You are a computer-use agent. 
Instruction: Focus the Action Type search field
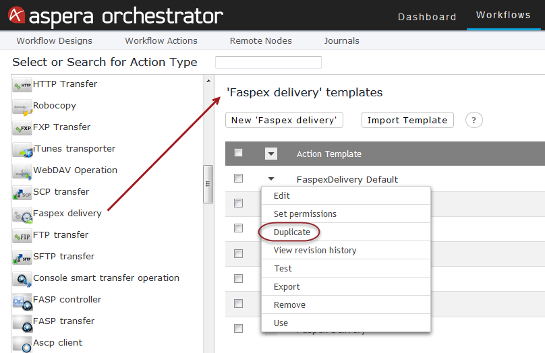tap(268, 62)
